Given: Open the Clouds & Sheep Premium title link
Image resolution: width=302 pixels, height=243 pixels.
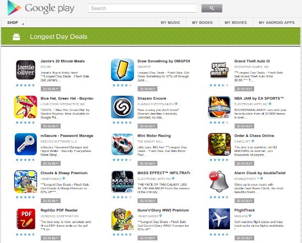Looking at the screenshot, I should (x=64, y=173).
